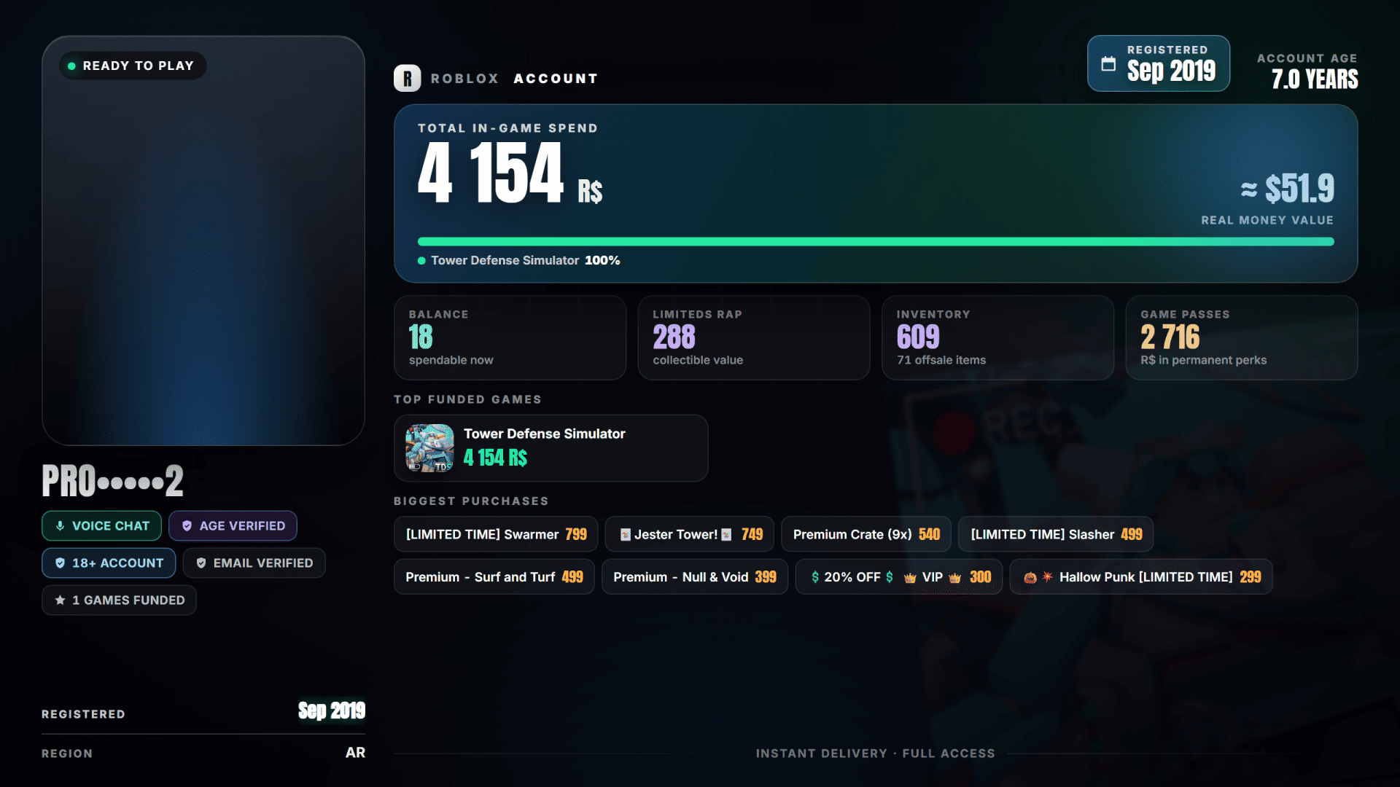Click the crown icon before VIP
Image resolution: width=1400 pixels, height=787 pixels.
(x=910, y=578)
